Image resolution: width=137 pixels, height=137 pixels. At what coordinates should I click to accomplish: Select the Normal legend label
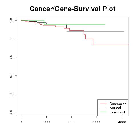(115, 108)
